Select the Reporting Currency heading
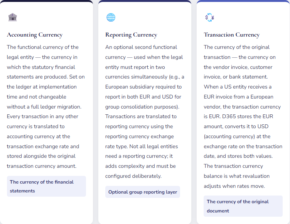The height and width of the screenshot is (224, 290). point(131,35)
